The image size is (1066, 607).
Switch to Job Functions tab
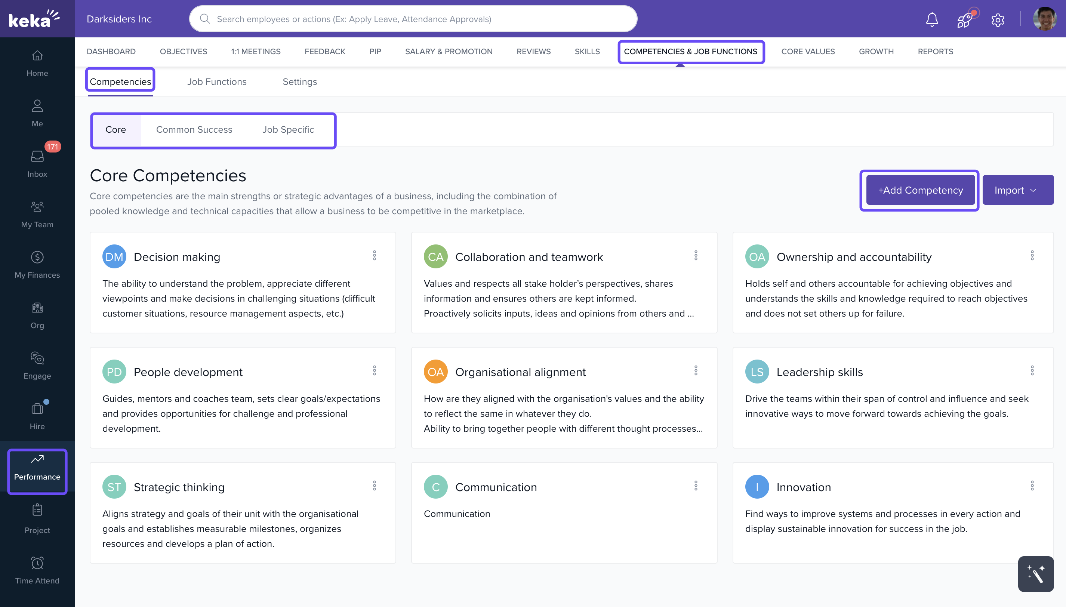[217, 82]
